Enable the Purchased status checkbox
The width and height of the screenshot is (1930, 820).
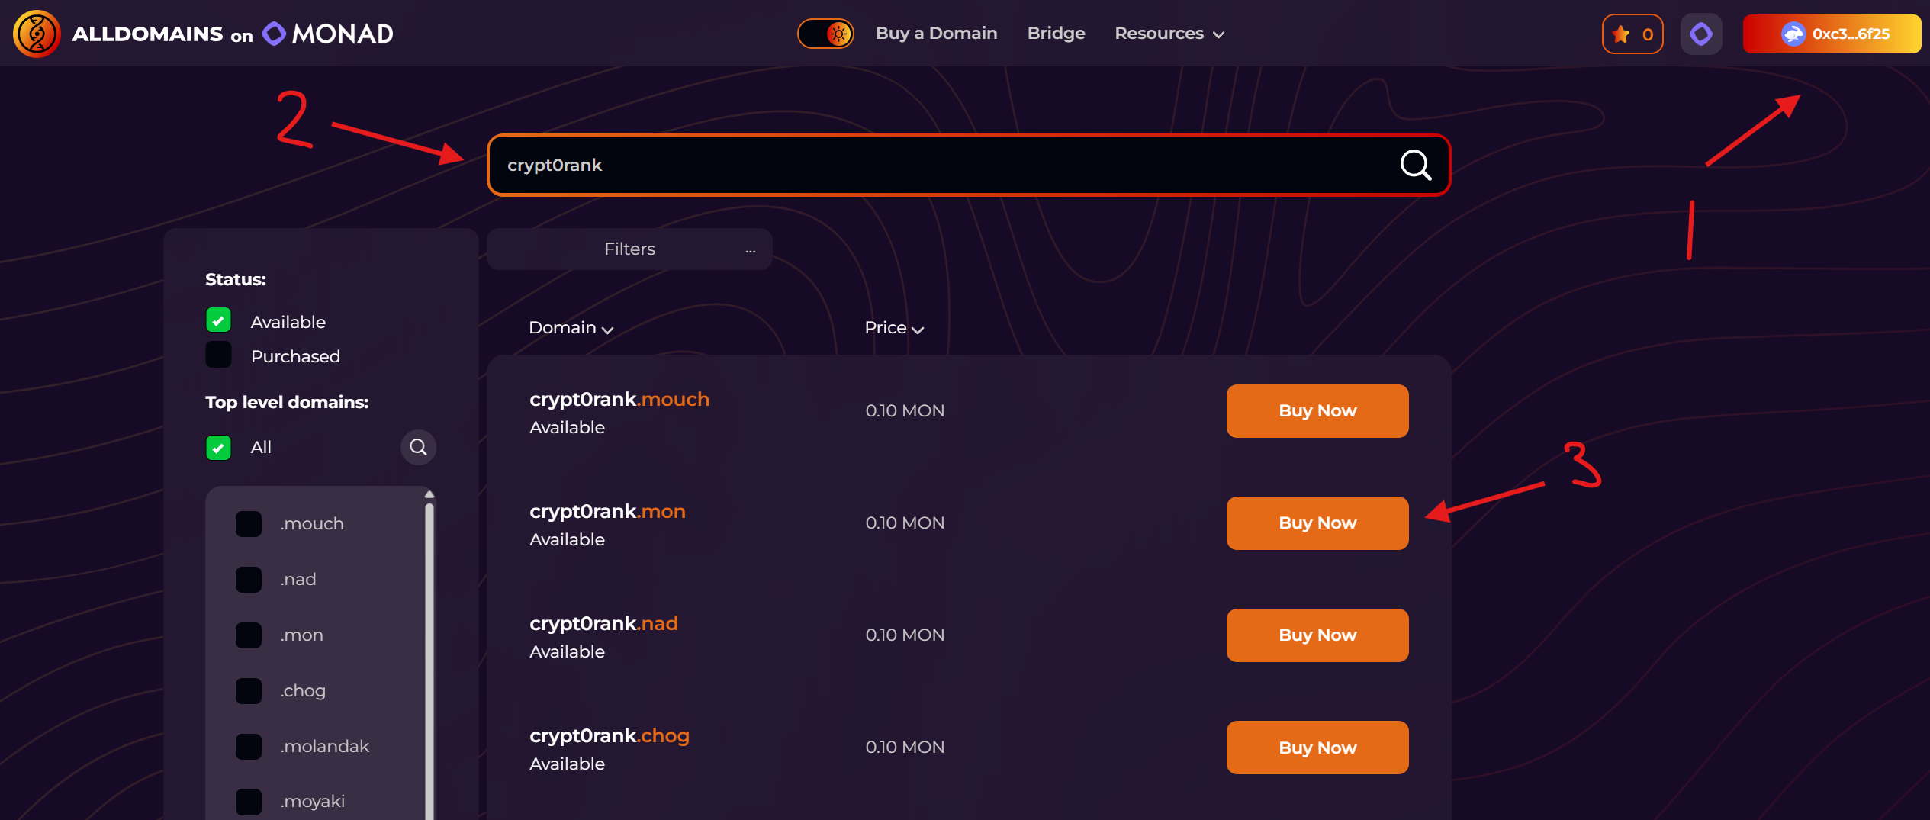(218, 355)
